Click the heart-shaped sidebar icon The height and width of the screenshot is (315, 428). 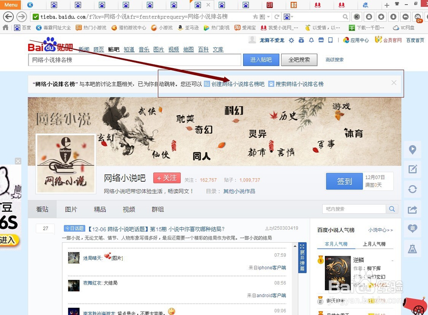(x=412, y=228)
